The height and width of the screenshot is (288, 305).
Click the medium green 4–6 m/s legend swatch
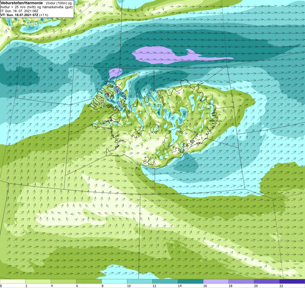pyautogui.click(x=63, y=281)
